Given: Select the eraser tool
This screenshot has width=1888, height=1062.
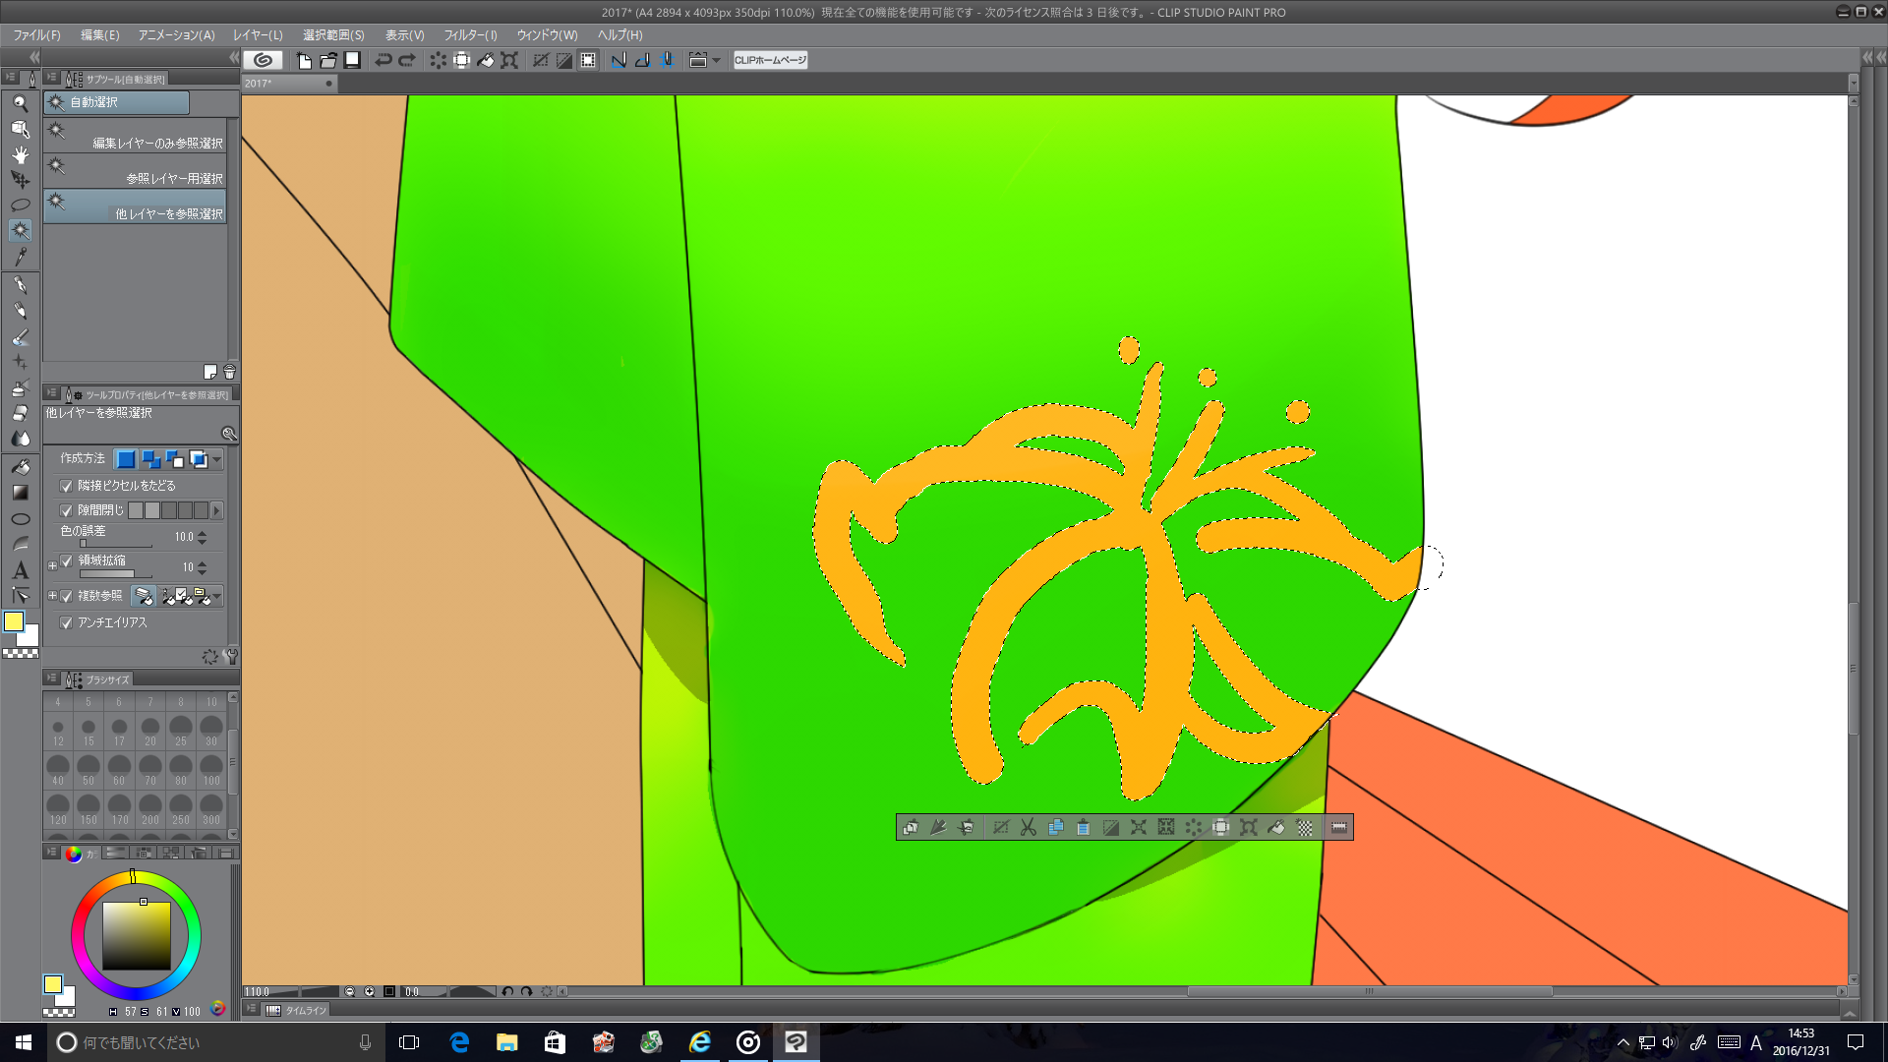Looking at the screenshot, I should (20, 413).
